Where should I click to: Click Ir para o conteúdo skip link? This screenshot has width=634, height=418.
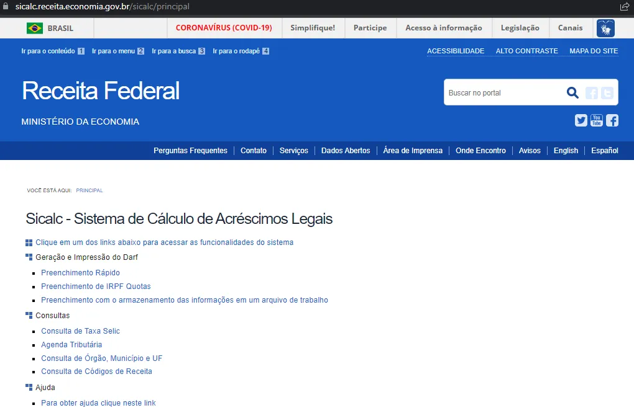coord(53,51)
